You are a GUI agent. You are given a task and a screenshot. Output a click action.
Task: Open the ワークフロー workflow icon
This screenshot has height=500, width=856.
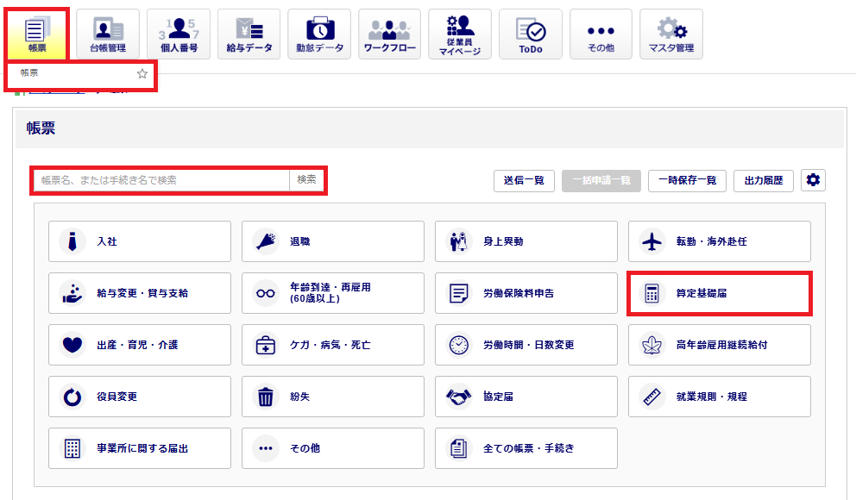389,34
